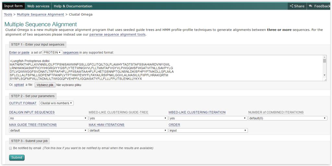332x166 pixels.
Task: Open the Max Guide Tree Iterations dropdown
Action: tap(49, 130)
